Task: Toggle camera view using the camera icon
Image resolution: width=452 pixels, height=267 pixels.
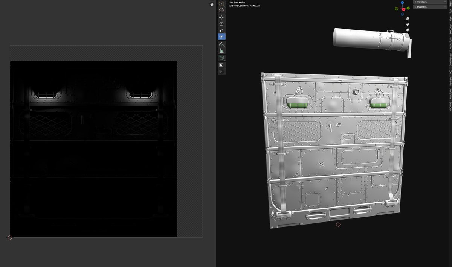Action: (408, 30)
